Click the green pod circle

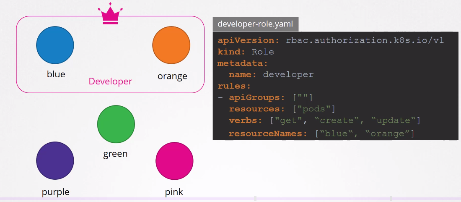(116, 124)
